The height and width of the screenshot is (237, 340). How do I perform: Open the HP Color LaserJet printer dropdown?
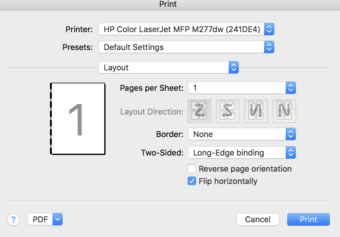coord(181,30)
